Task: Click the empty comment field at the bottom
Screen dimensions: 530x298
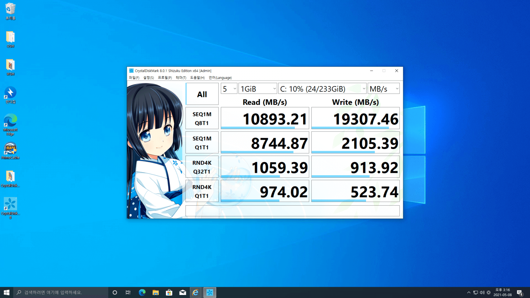Action: (x=292, y=211)
